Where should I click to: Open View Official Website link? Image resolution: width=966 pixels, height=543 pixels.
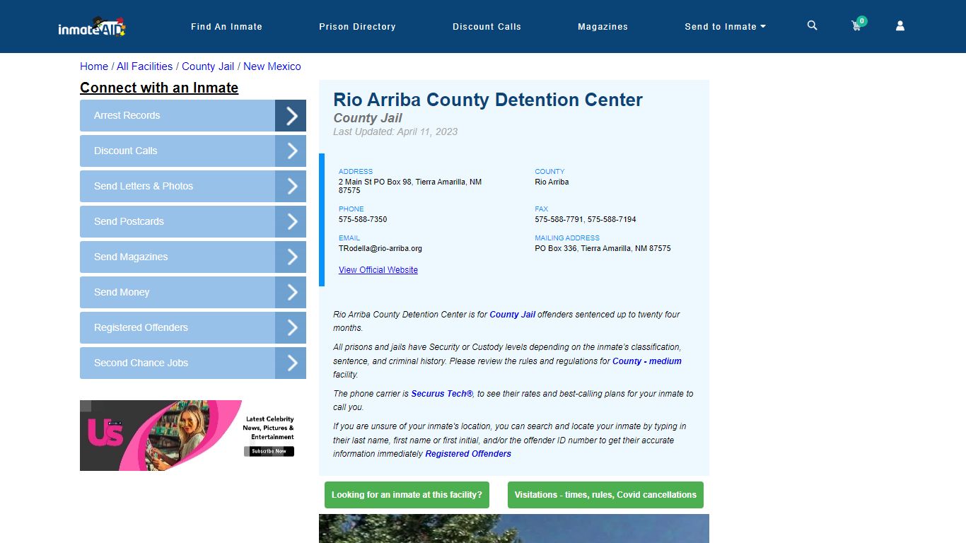pos(378,270)
